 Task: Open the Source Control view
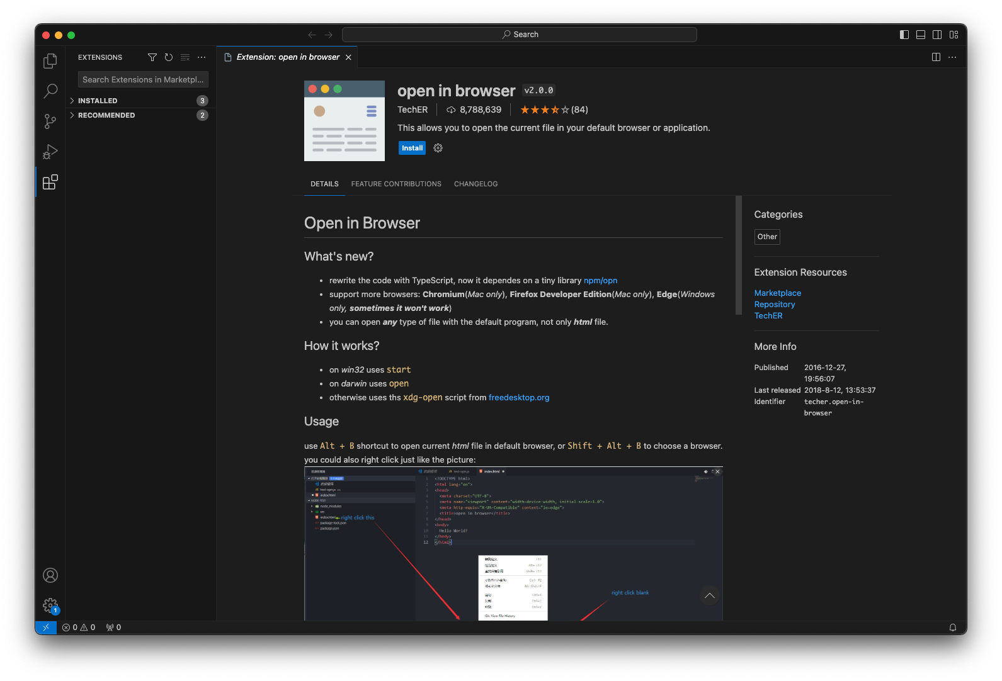50,121
